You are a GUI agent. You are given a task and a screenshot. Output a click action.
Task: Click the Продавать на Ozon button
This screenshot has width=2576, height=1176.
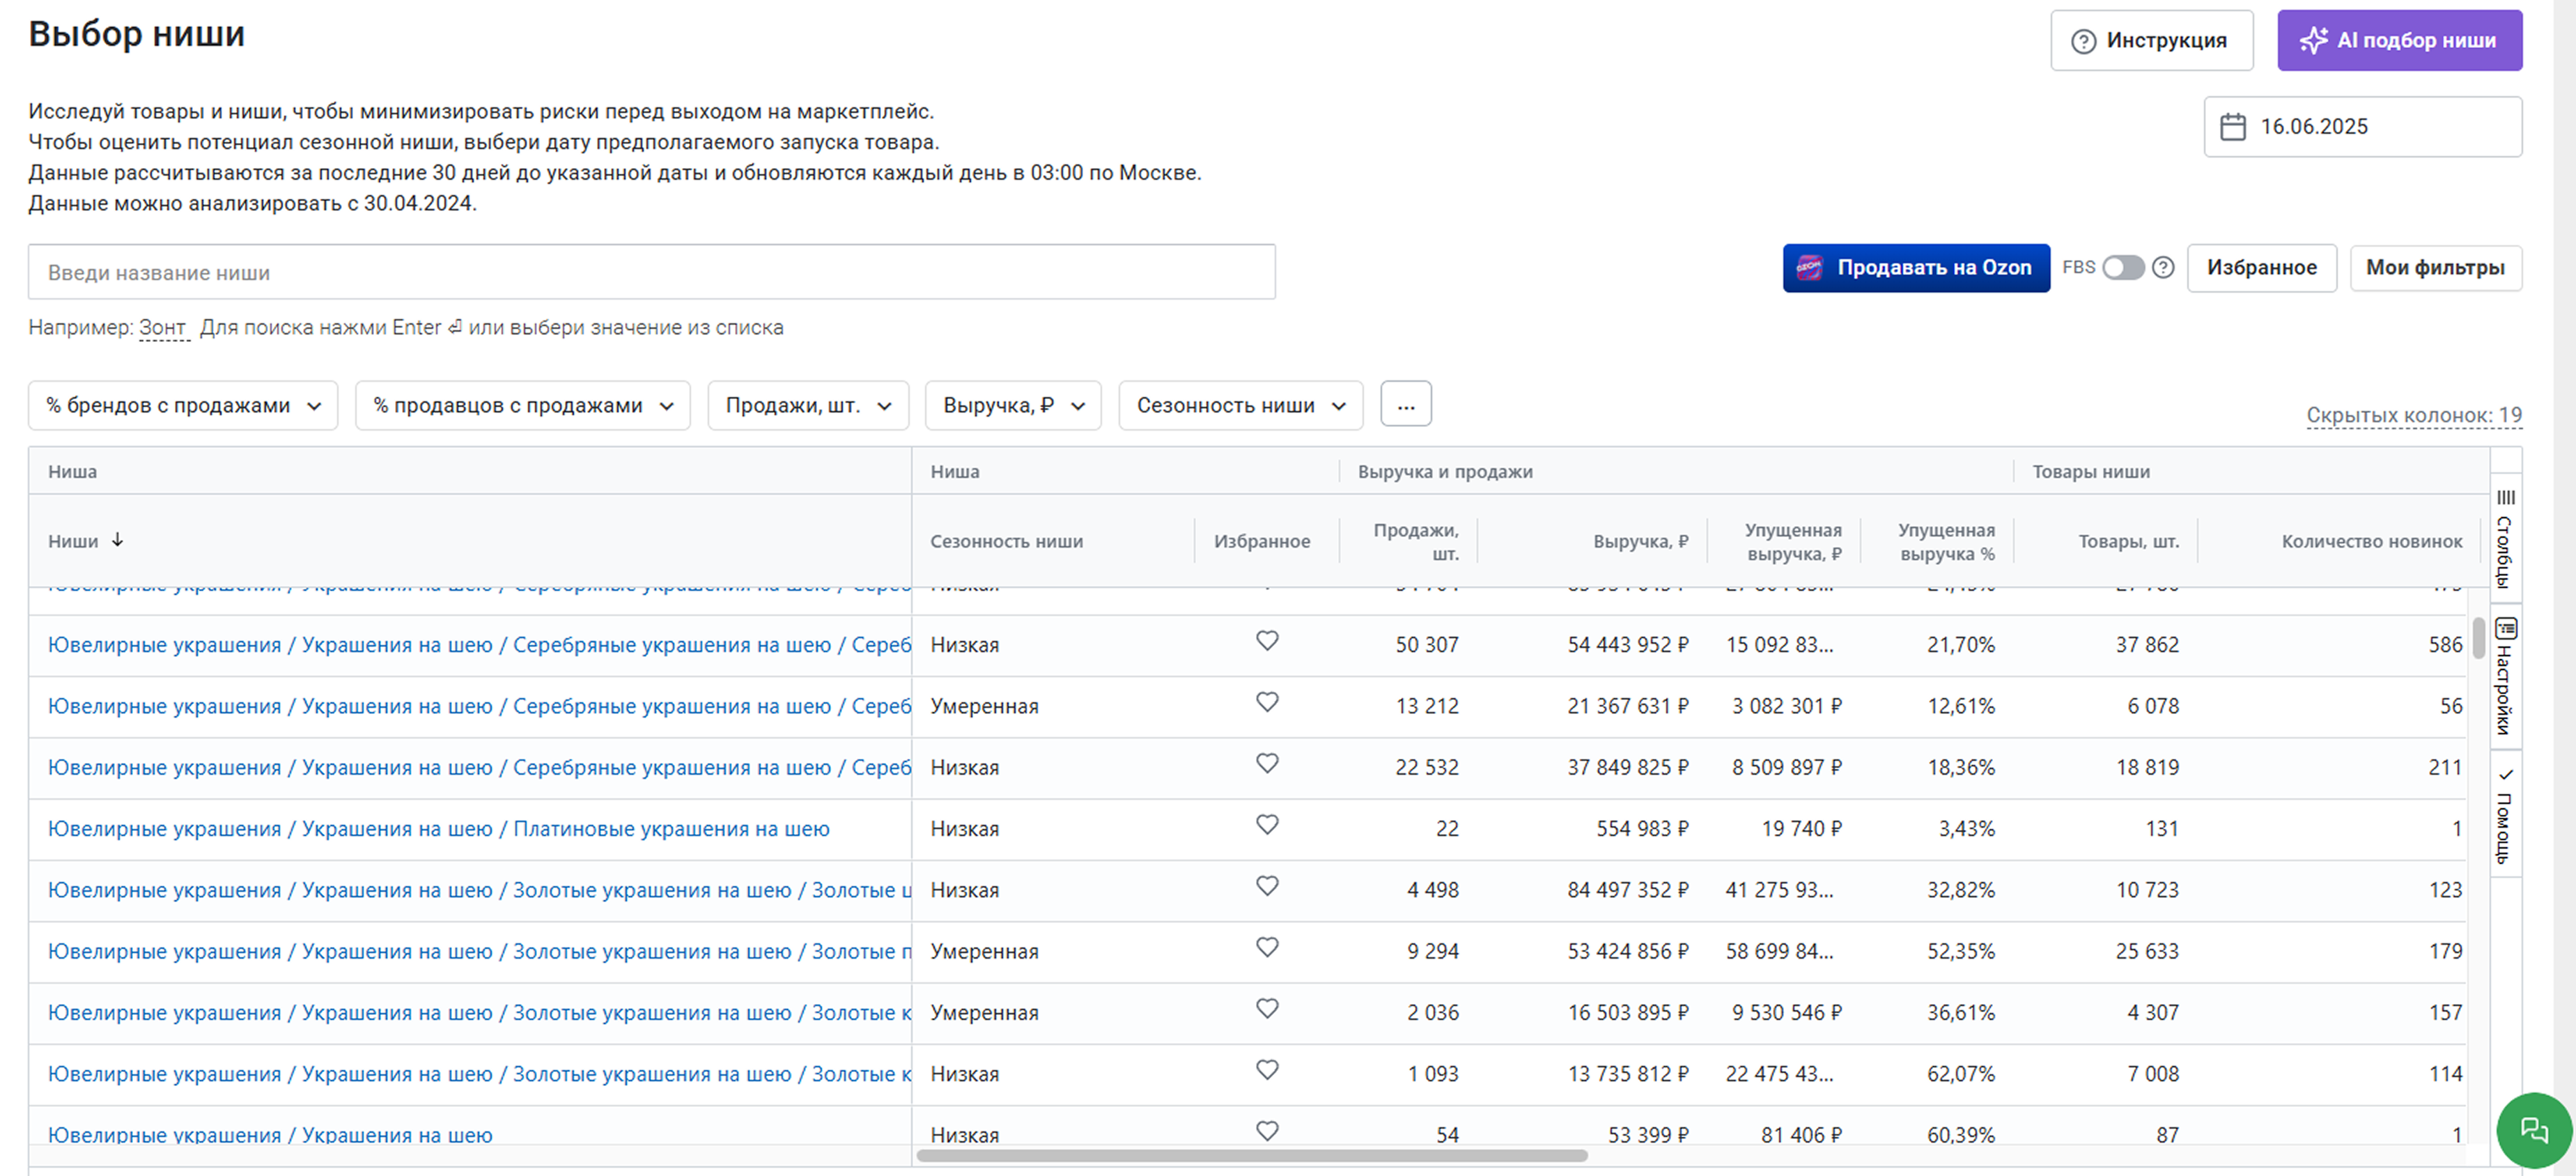1915,268
